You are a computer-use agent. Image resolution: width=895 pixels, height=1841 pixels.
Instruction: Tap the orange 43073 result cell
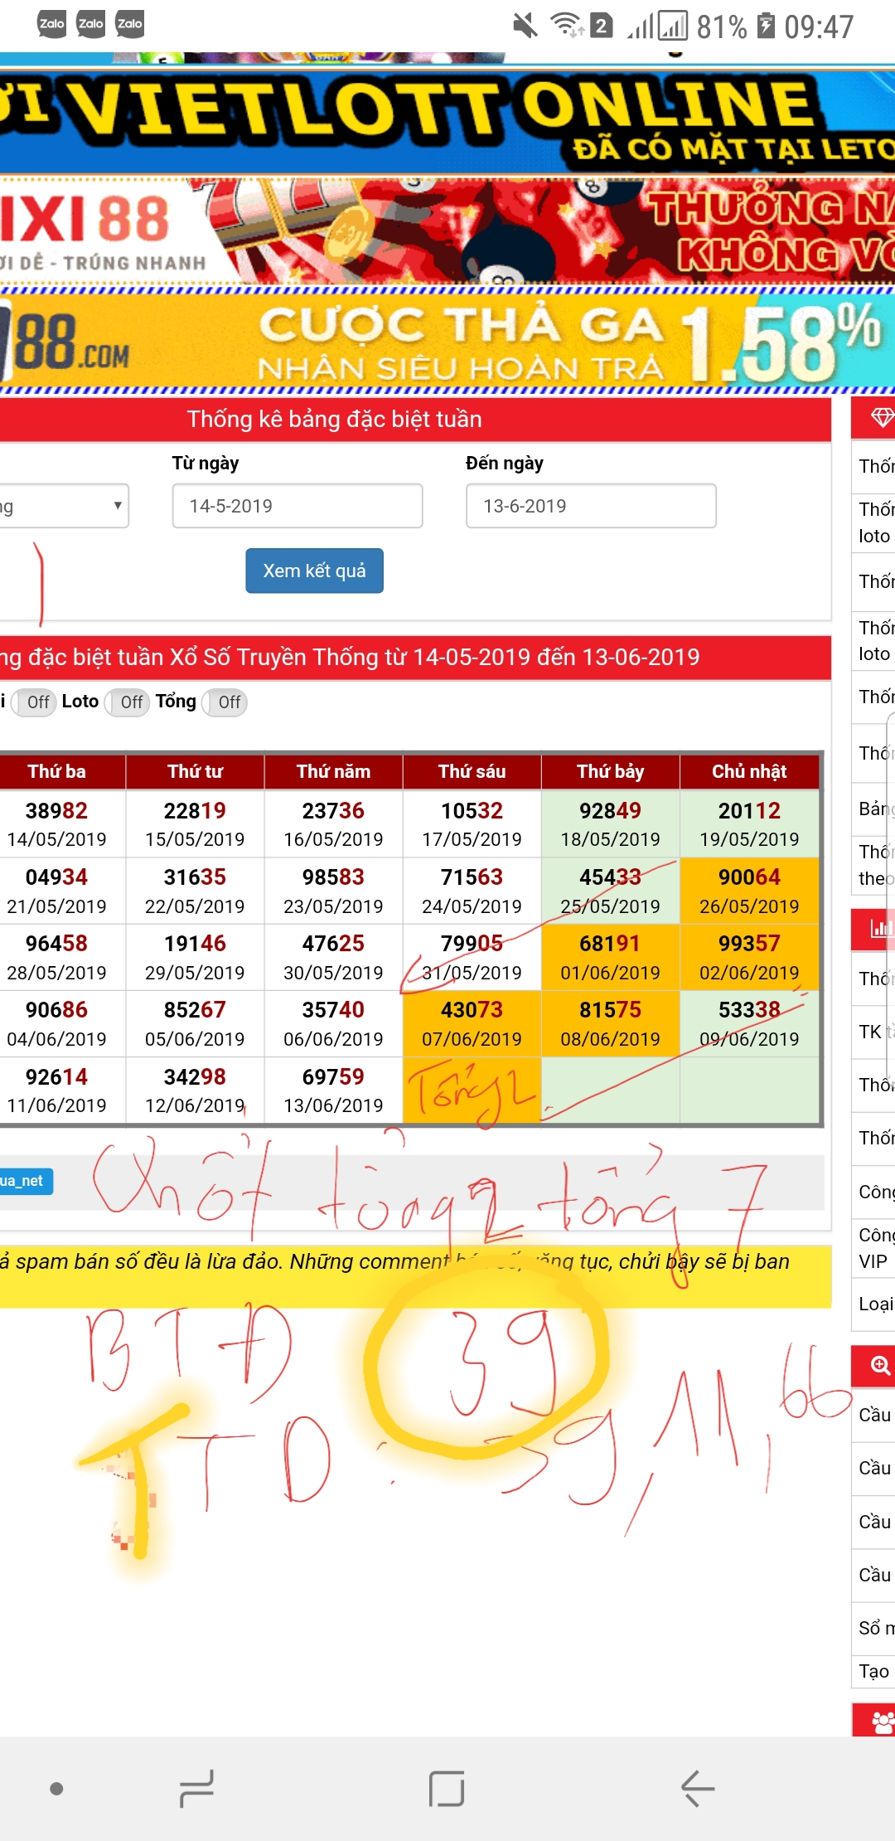472,1023
